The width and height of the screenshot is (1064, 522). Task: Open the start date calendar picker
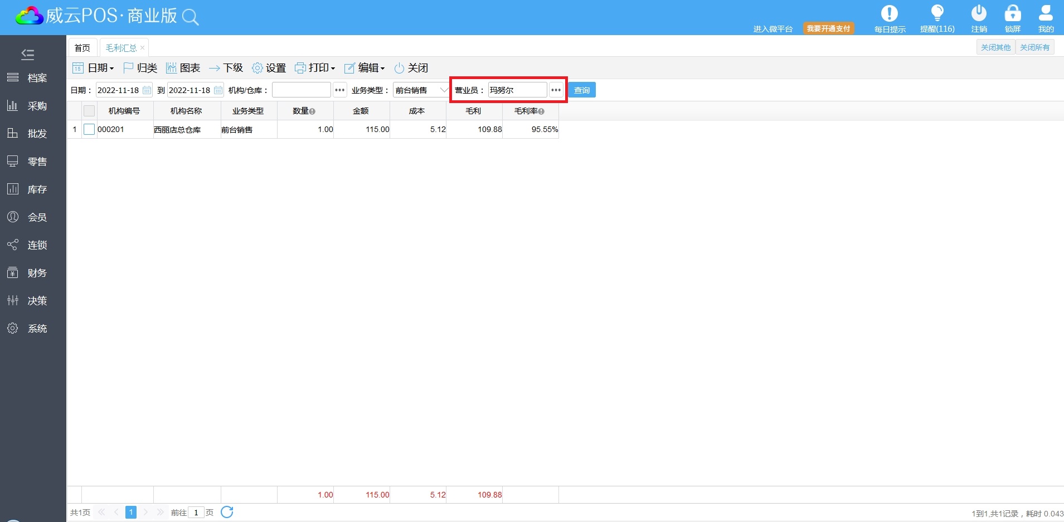pos(147,90)
